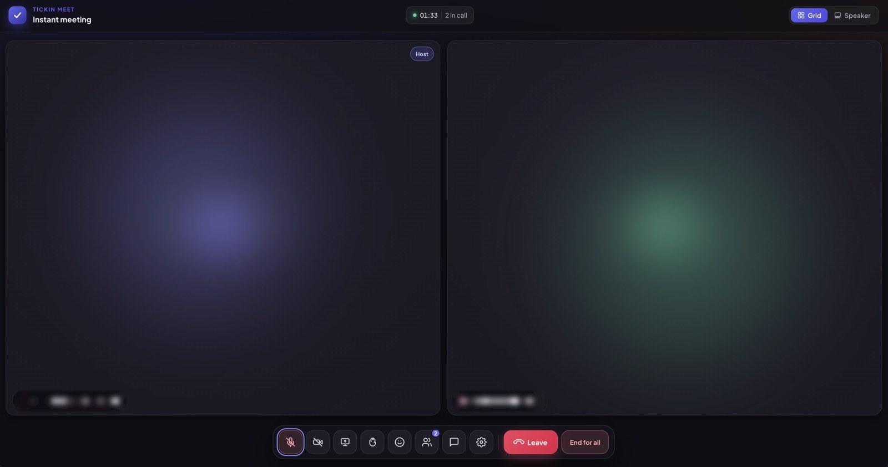
Task: Raise your hand
Action: pyautogui.click(x=372, y=442)
